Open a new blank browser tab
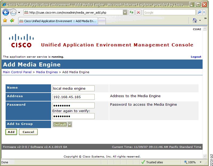Viewport: 213px width, 166px height. [x=102, y=21]
